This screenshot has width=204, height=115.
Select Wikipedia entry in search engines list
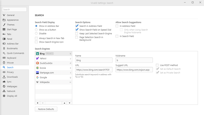tap(53, 82)
